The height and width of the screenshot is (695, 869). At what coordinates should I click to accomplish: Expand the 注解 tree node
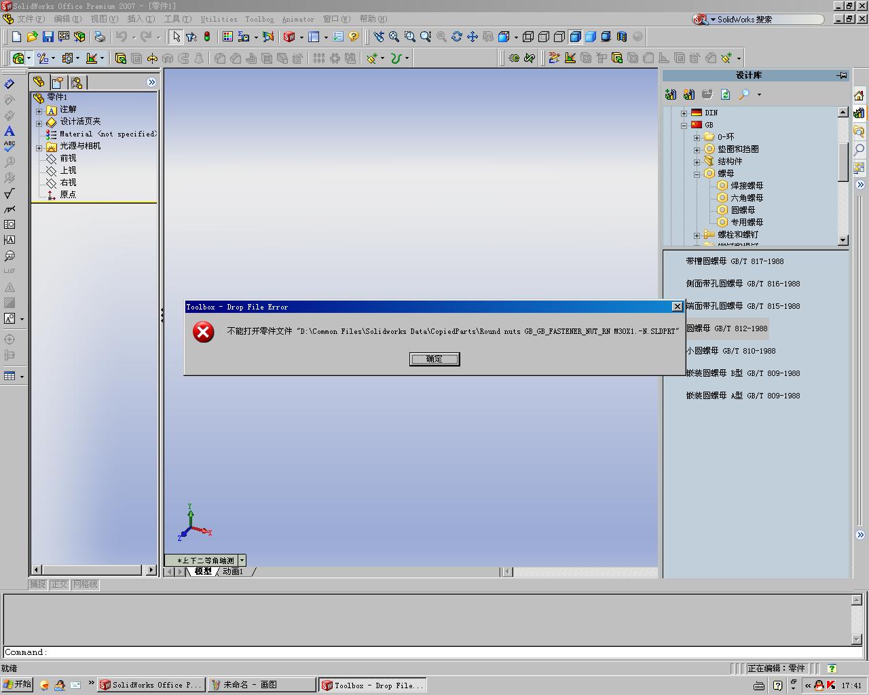pos(39,110)
